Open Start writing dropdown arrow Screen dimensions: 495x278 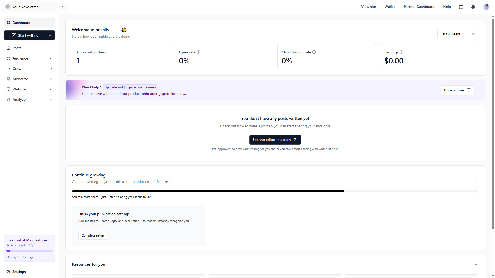pos(50,36)
